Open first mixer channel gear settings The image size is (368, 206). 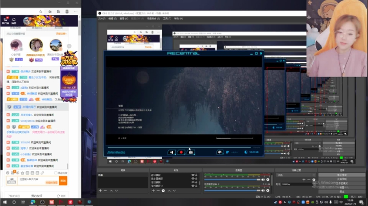point(268,179)
